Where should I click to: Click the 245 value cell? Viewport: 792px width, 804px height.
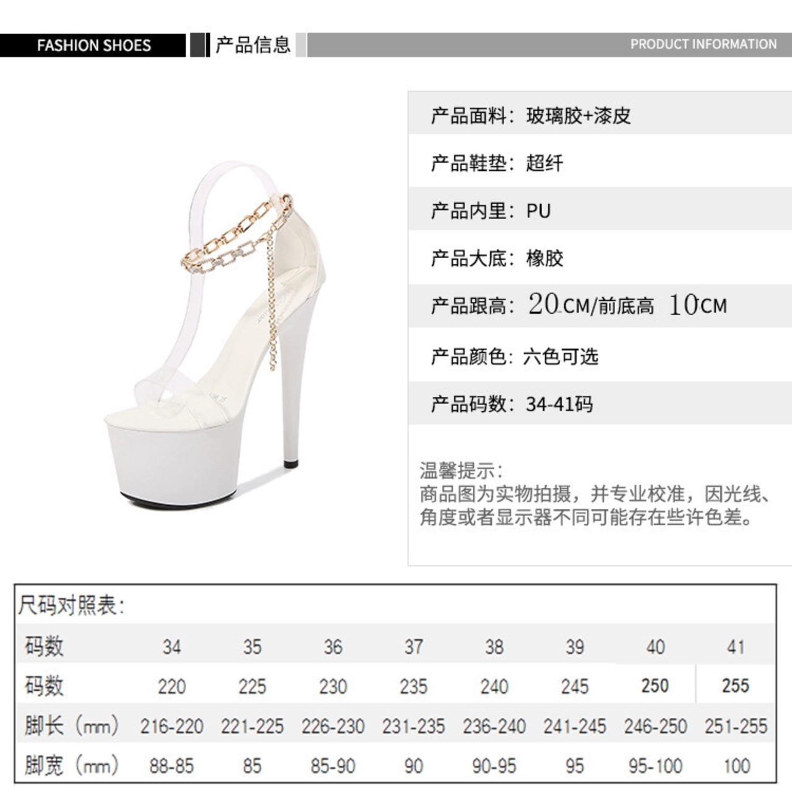coord(574,686)
